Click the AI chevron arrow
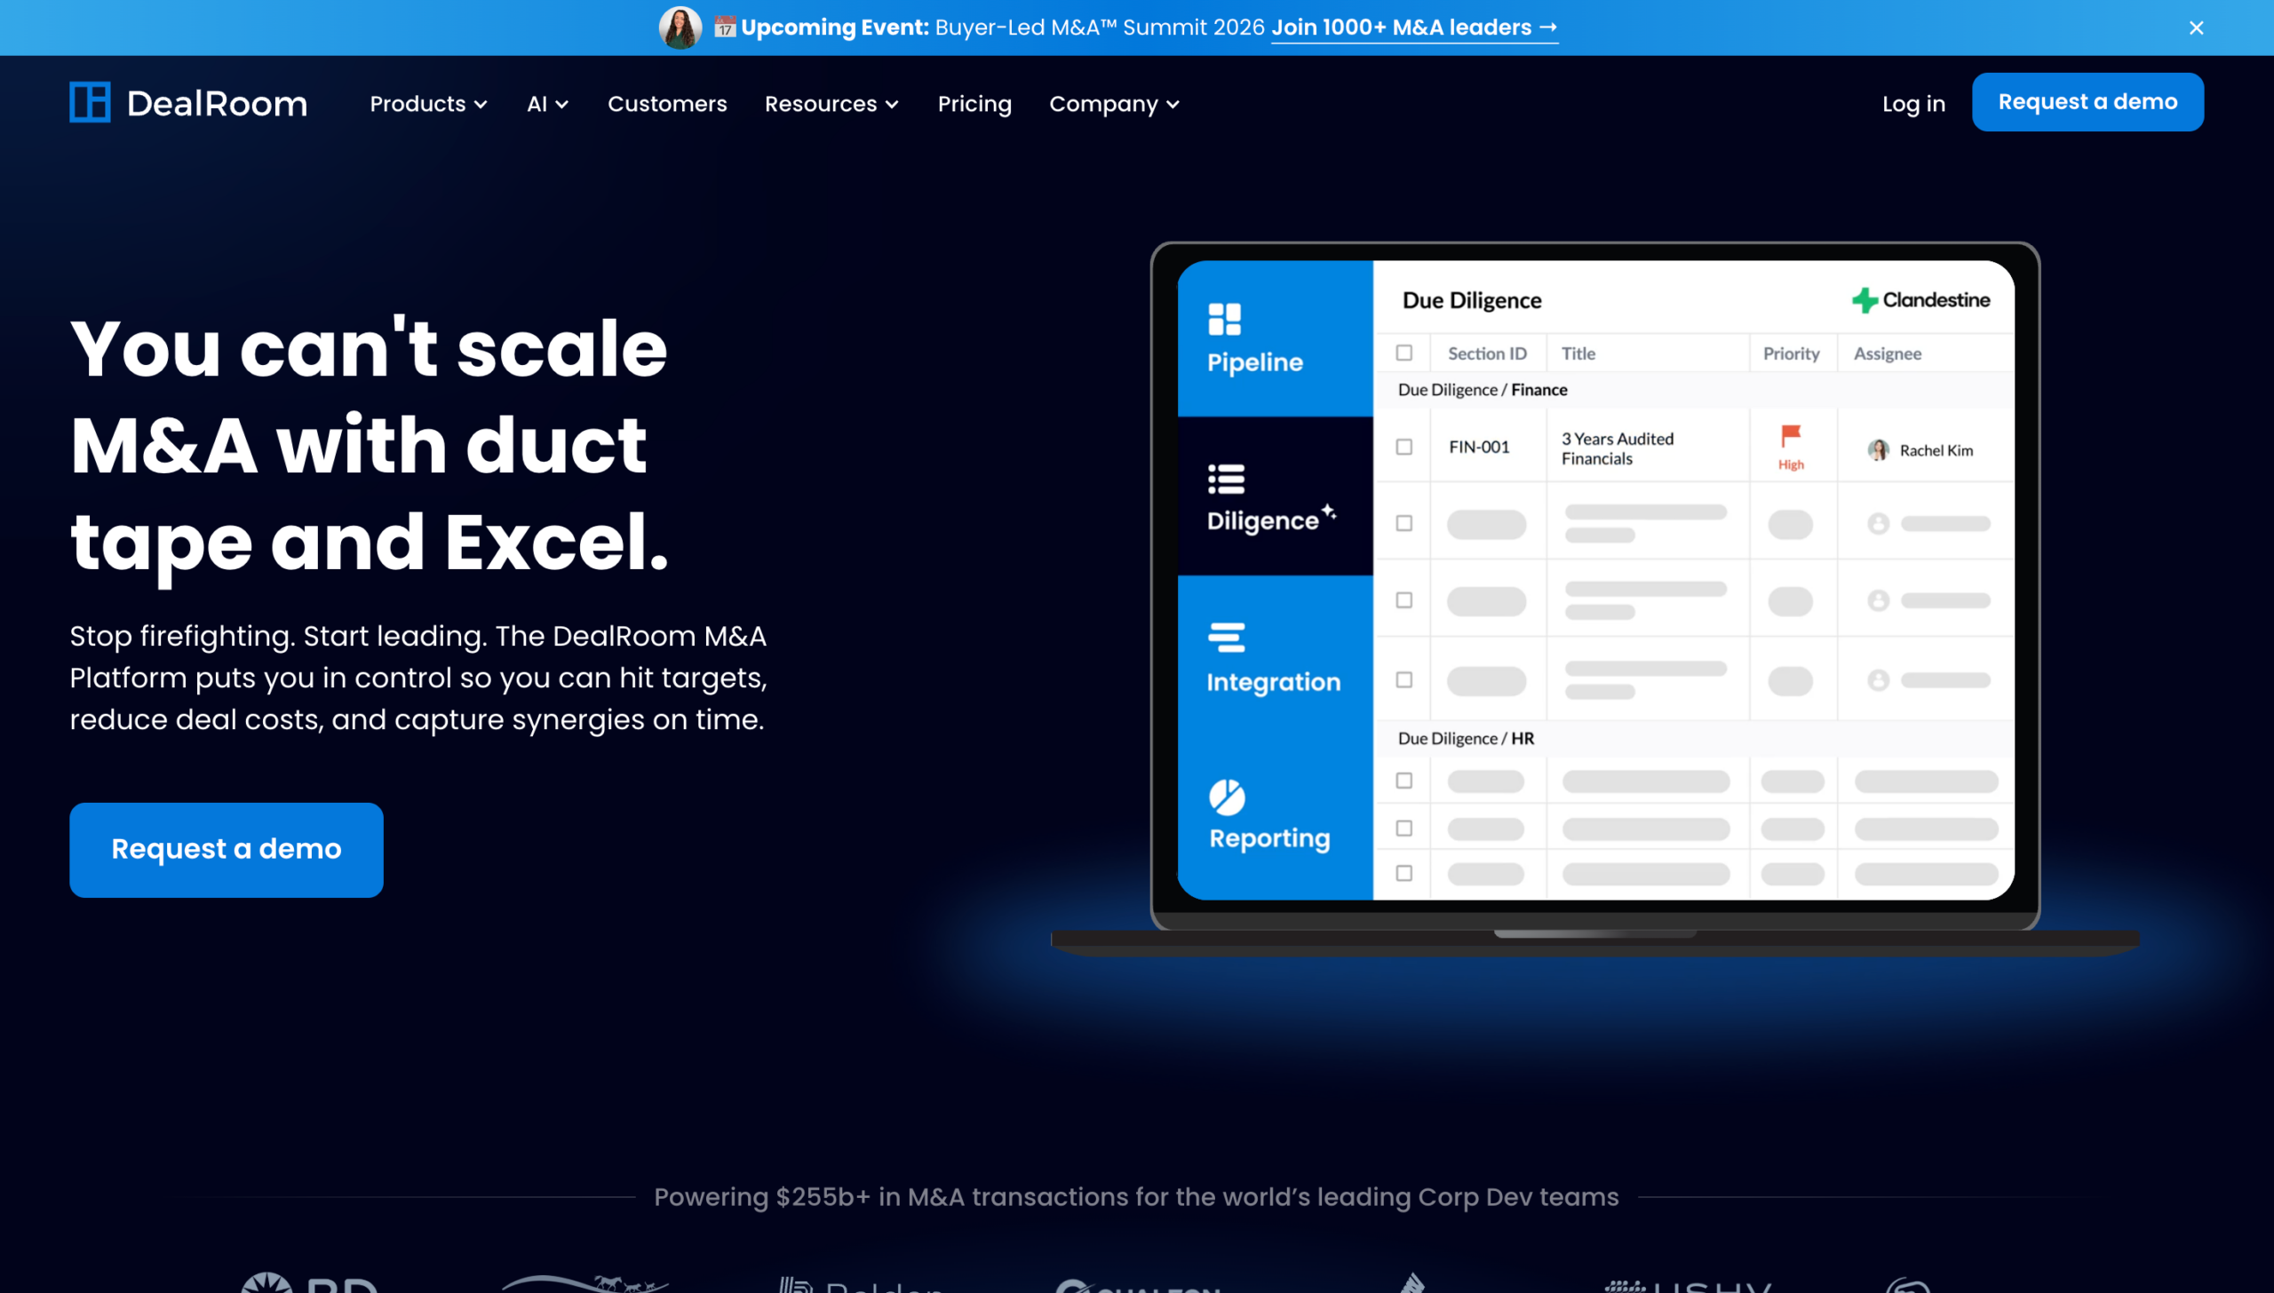This screenshot has width=2274, height=1293. point(561,105)
